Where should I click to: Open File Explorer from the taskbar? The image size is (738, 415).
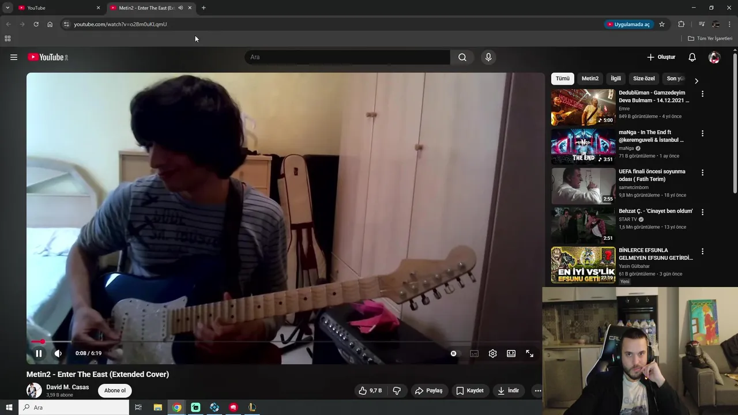157,408
